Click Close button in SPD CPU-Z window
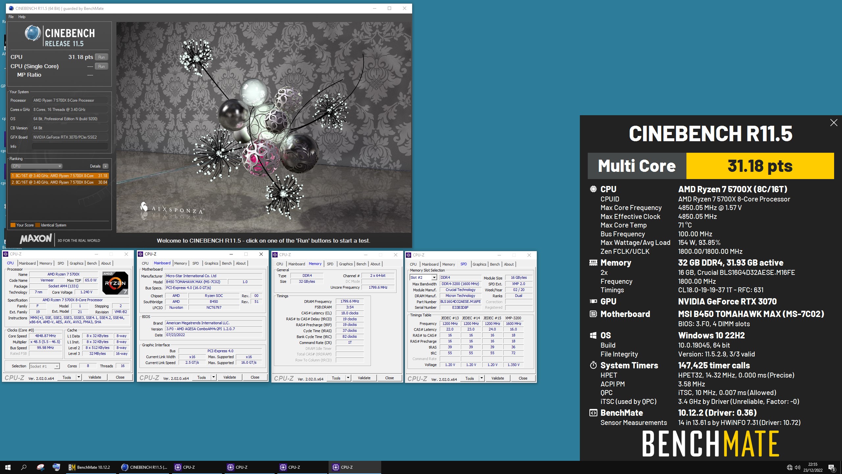 [523, 378]
